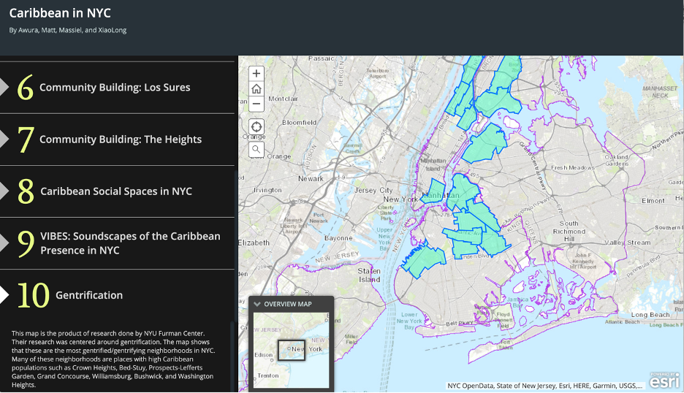
Task: Click the map attribution text
Action: coord(545,386)
